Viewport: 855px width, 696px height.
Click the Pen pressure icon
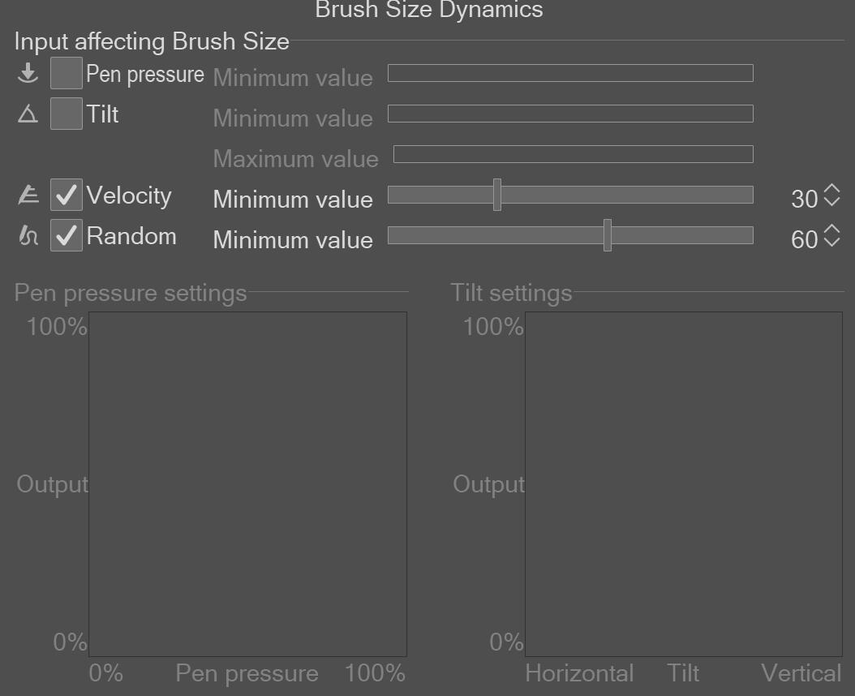click(28, 74)
